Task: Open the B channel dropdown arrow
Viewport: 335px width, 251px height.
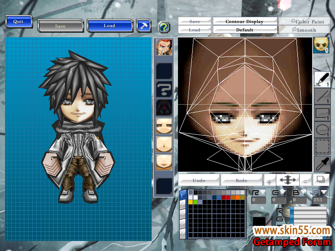Action: (303, 192)
